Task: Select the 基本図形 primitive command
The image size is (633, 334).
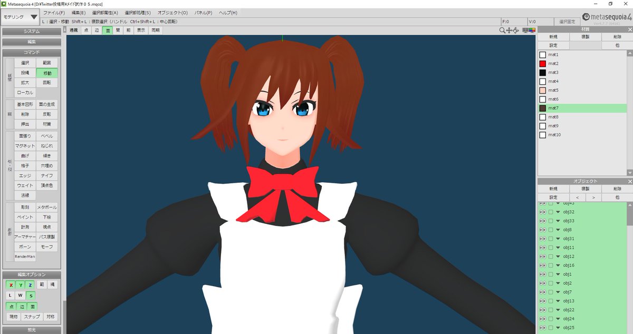Action: (x=25, y=104)
